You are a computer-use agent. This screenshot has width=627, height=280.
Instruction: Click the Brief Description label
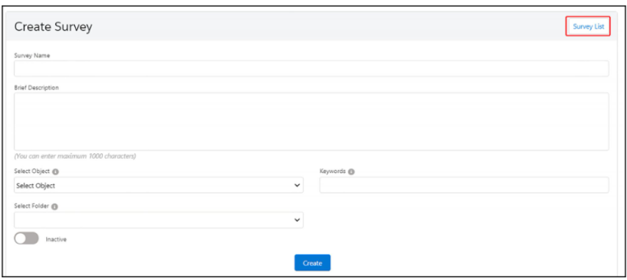pyautogui.click(x=36, y=87)
